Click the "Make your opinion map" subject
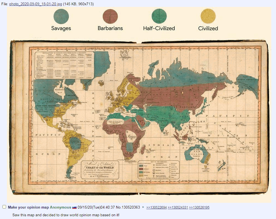Screen dimensions: 276x219 pyautogui.click(x=28, y=207)
